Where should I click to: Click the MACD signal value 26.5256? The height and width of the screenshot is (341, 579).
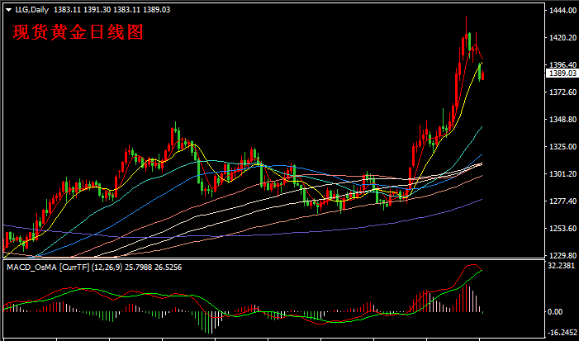pyautogui.click(x=167, y=268)
